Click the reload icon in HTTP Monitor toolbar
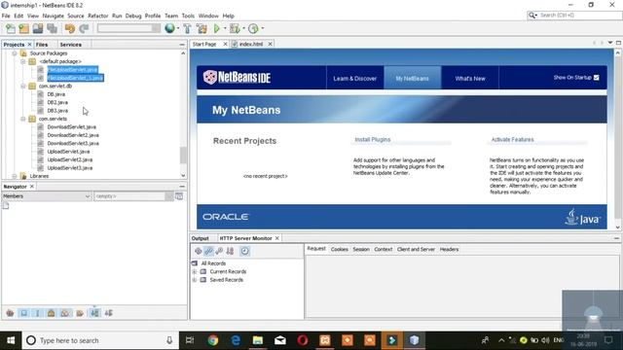The width and height of the screenshot is (623, 350). tap(199, 251)
